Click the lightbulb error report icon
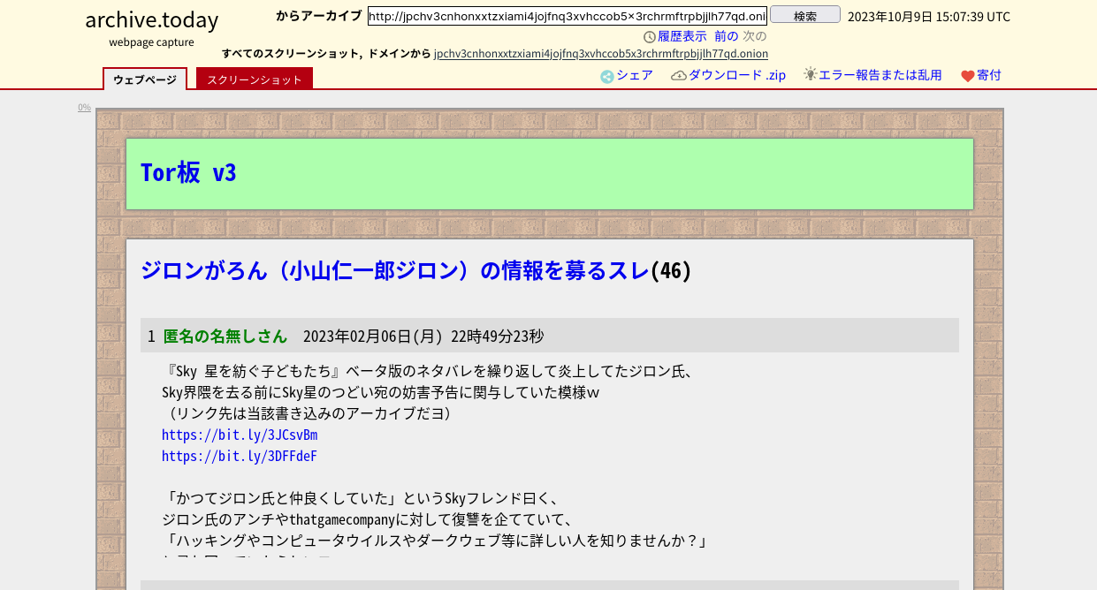The width and height of the screenshot is (1097, 590). 810,74
